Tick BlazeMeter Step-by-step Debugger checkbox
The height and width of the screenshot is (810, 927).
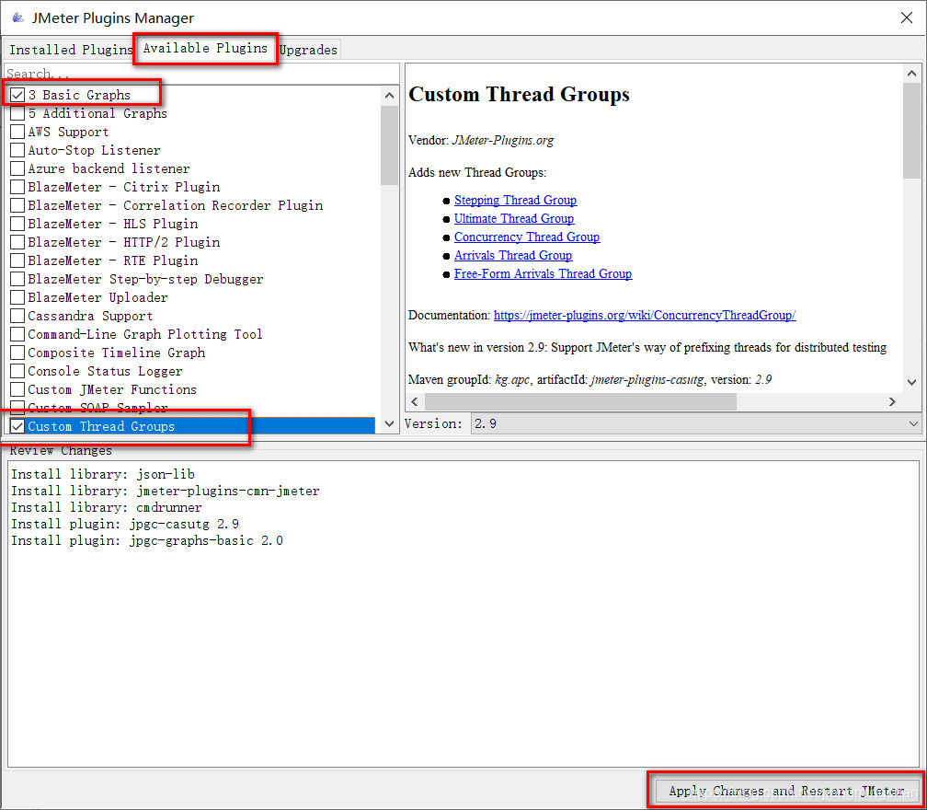pos(17,279)
